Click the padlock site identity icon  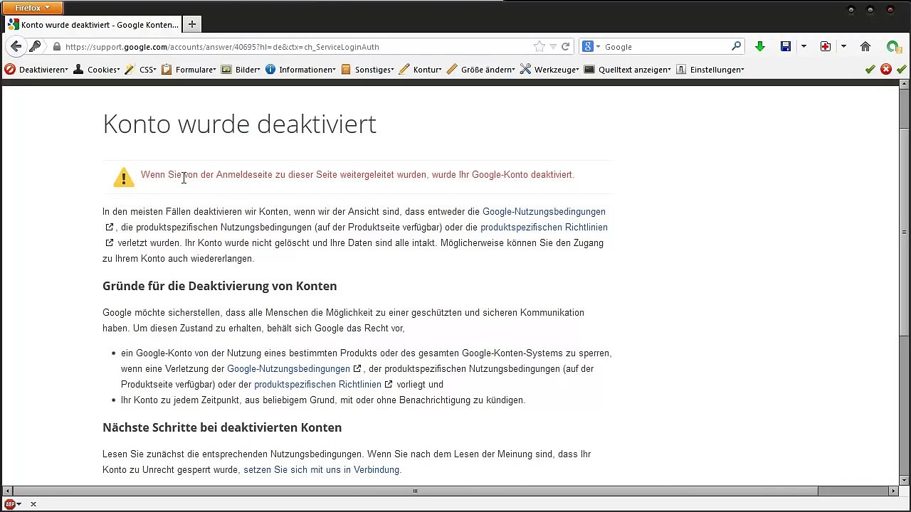[57, 47]
